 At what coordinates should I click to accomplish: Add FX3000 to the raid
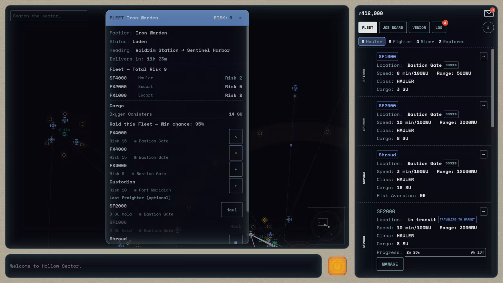tap(236, 169)
